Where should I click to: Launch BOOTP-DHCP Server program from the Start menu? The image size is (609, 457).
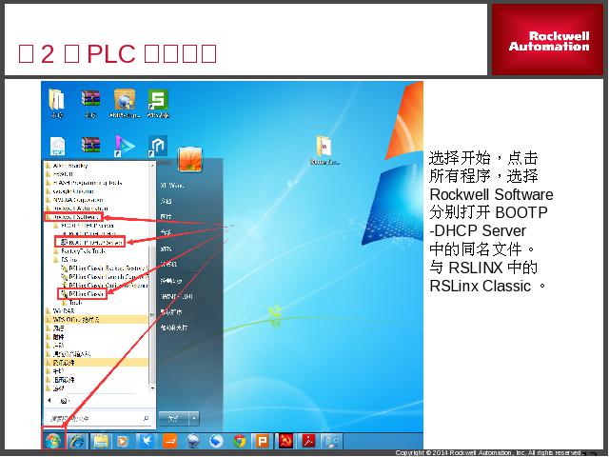[90, 242]
